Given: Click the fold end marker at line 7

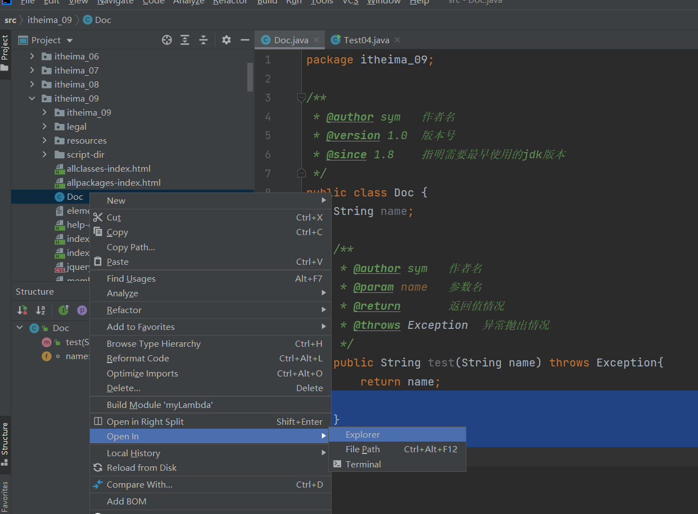Looking at the screenshot, I should point(301,173).
